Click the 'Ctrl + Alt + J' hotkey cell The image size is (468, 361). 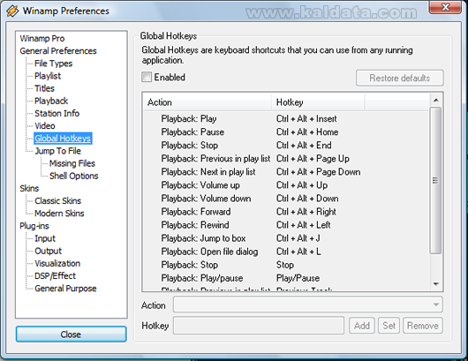point(298,238)
